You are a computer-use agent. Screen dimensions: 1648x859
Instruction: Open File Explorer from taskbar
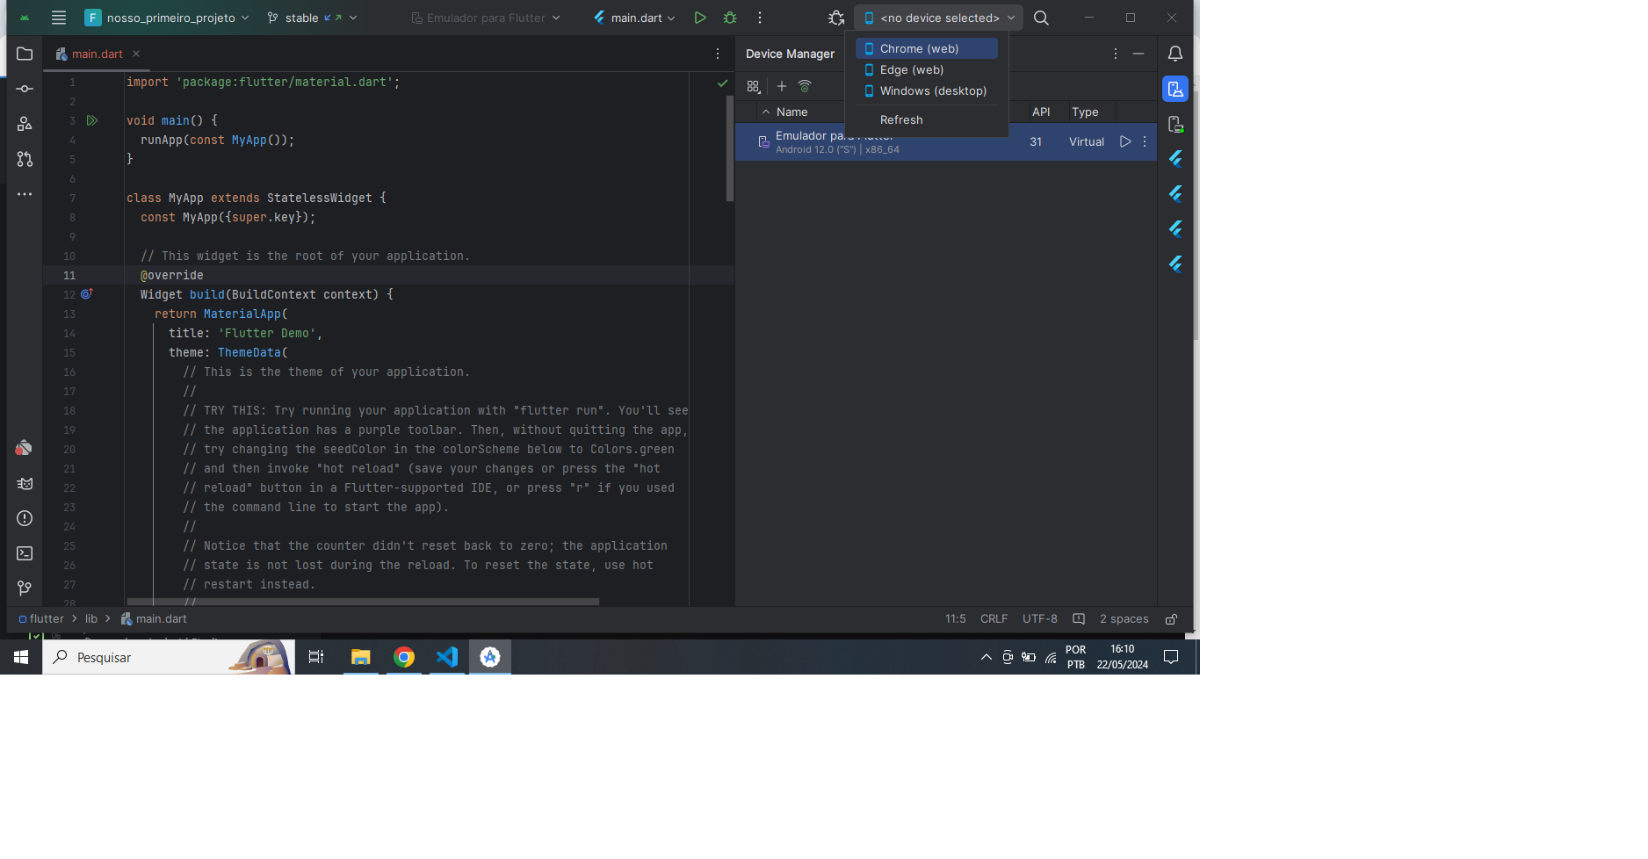point(361,657)
